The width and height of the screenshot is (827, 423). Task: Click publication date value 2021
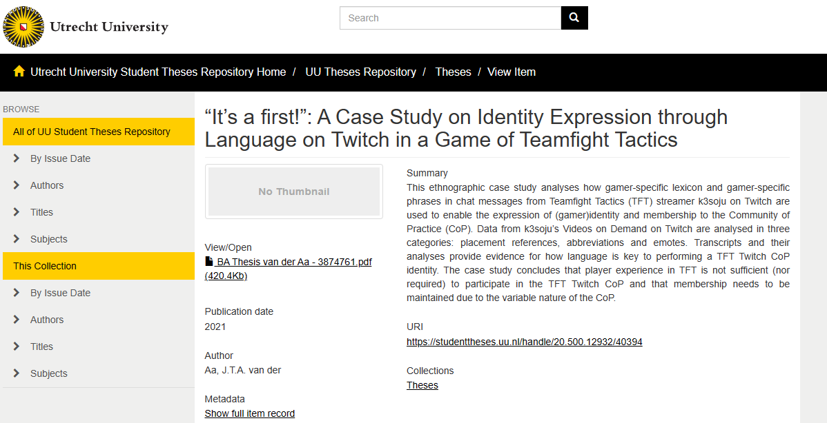(215, 327)
